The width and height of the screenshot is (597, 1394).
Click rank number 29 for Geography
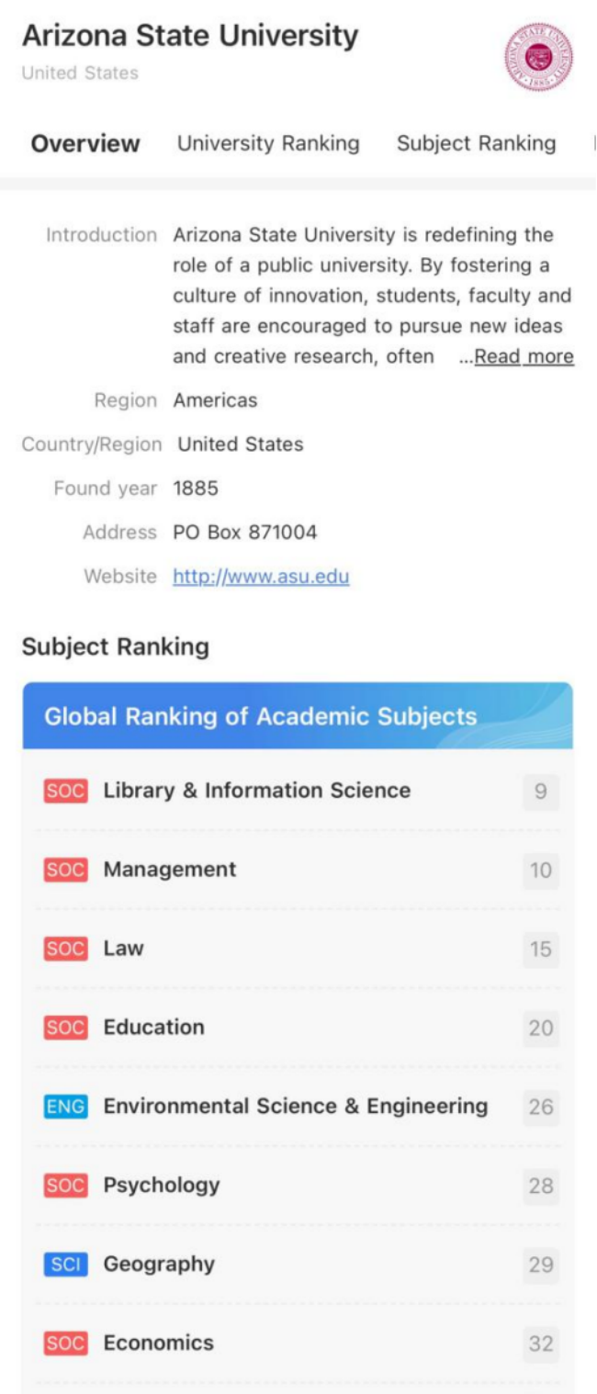(x=540, y=1265)
